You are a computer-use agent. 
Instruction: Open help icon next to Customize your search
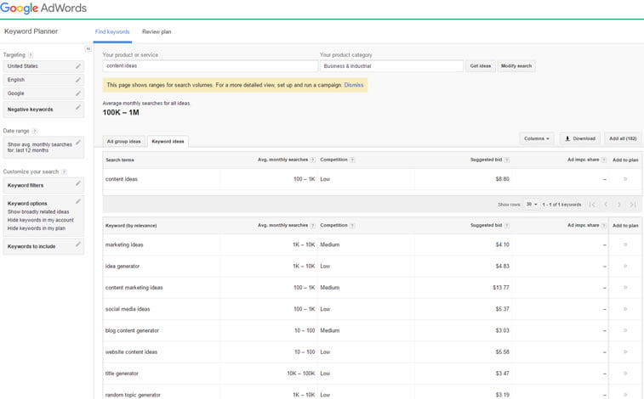coord(64,171)
